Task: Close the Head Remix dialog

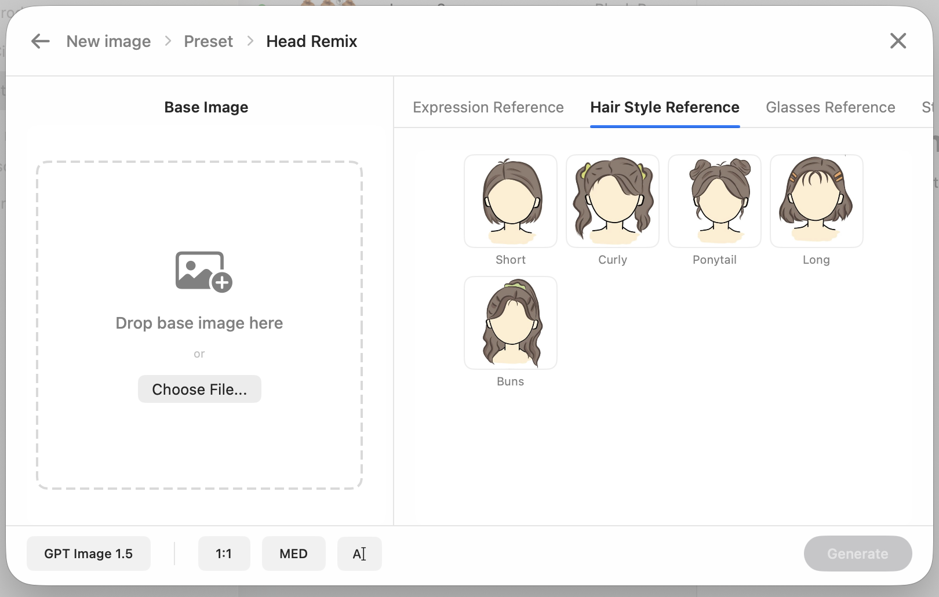Action: coord(898,41)
